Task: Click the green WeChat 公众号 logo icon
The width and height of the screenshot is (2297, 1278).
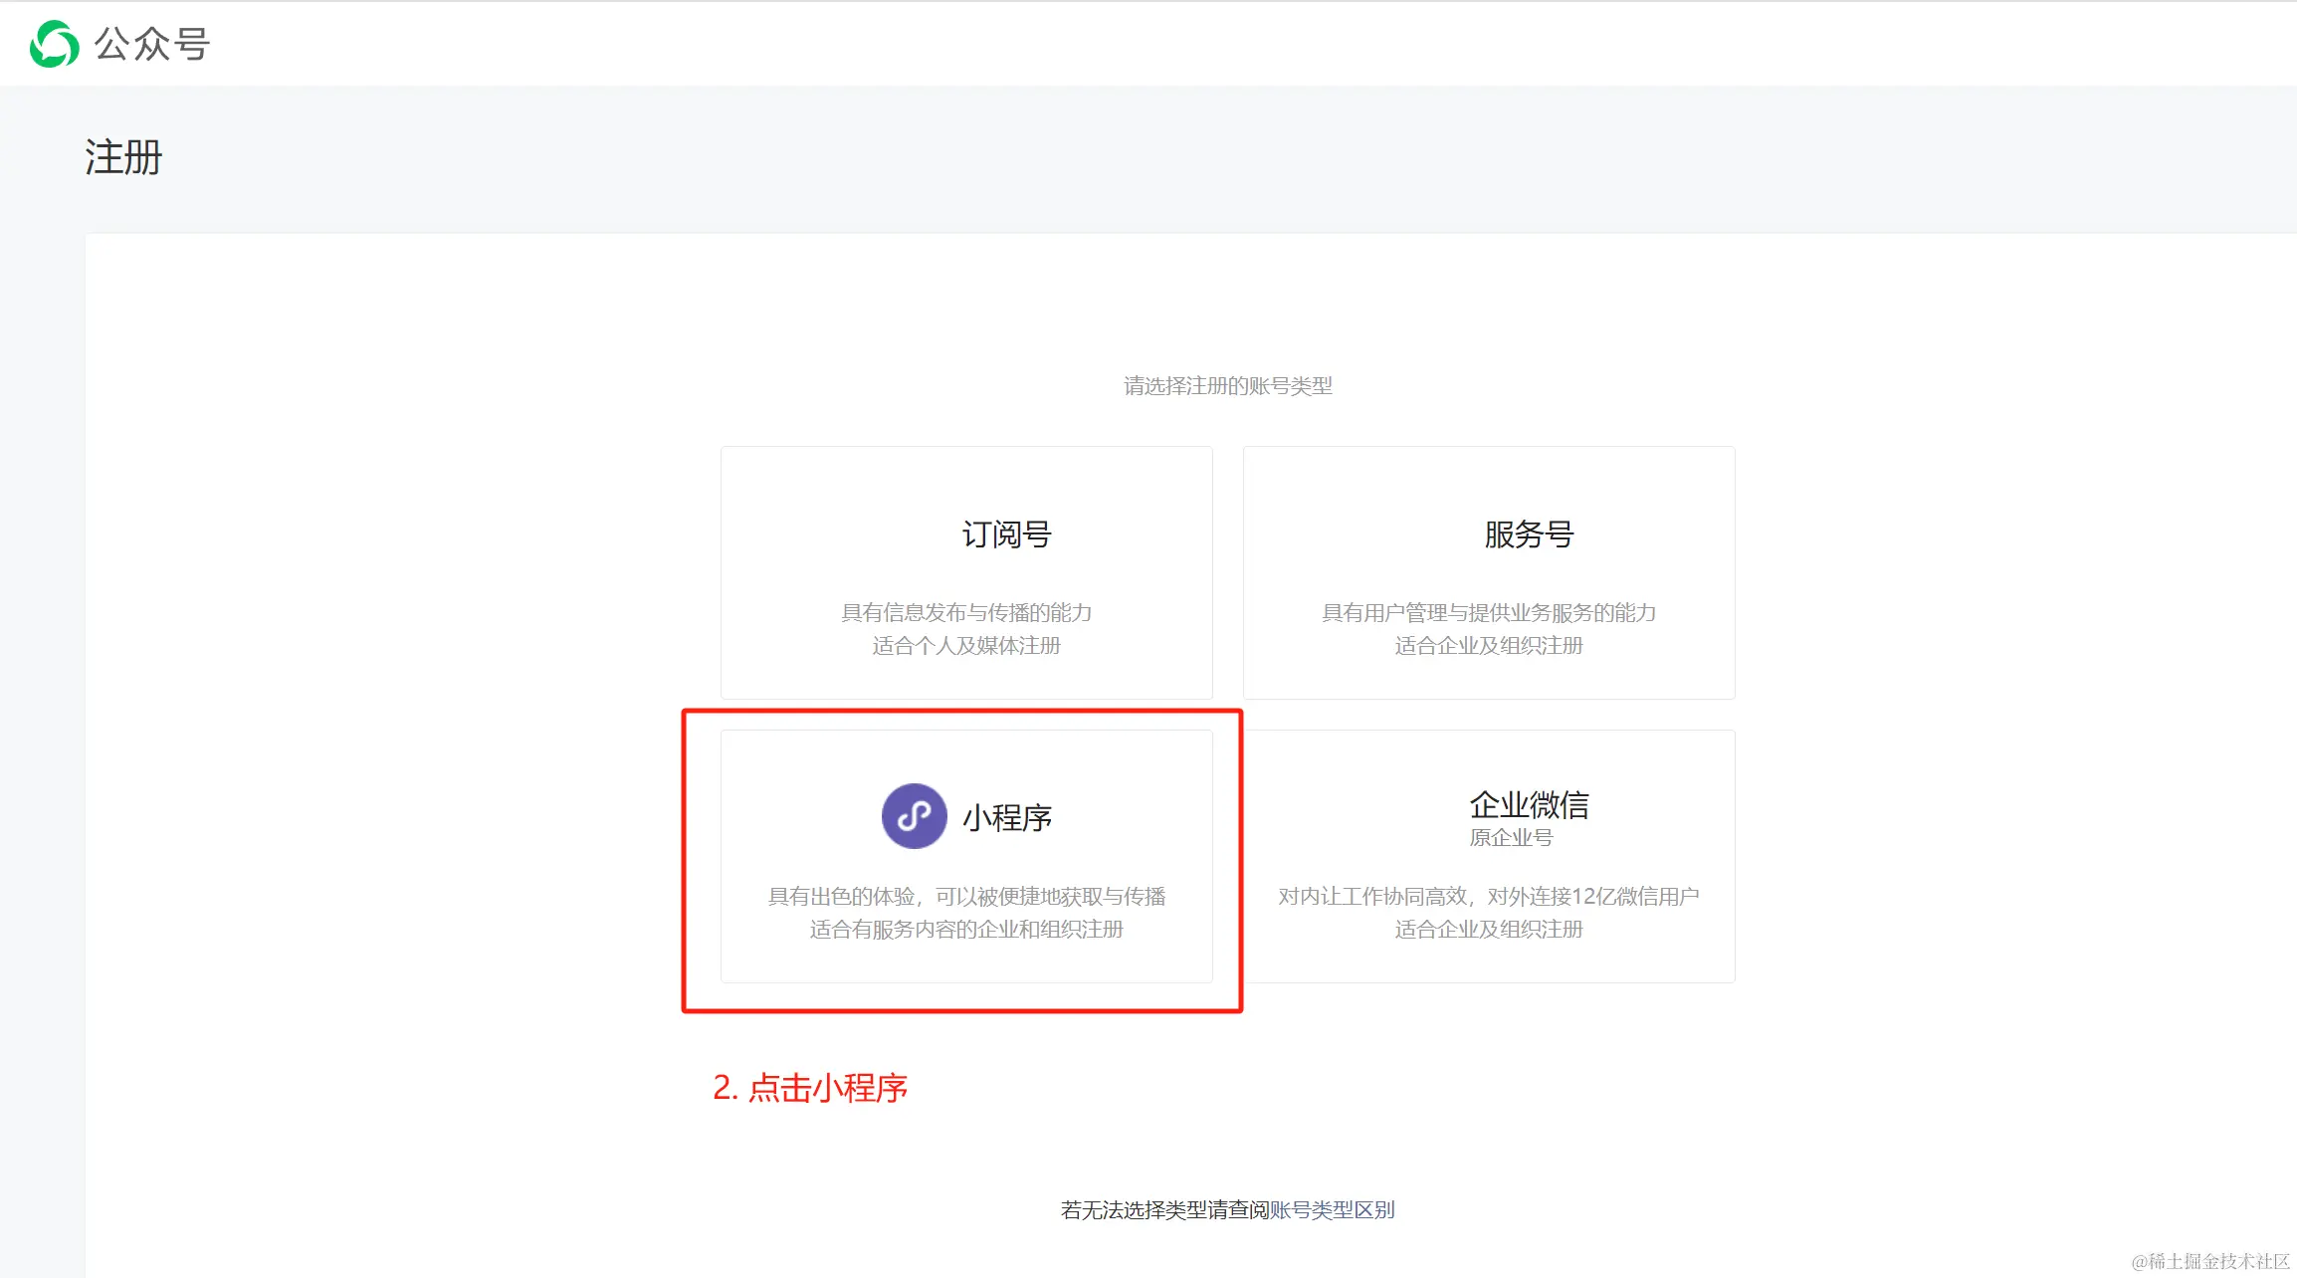Action: [x=55, y=44]
